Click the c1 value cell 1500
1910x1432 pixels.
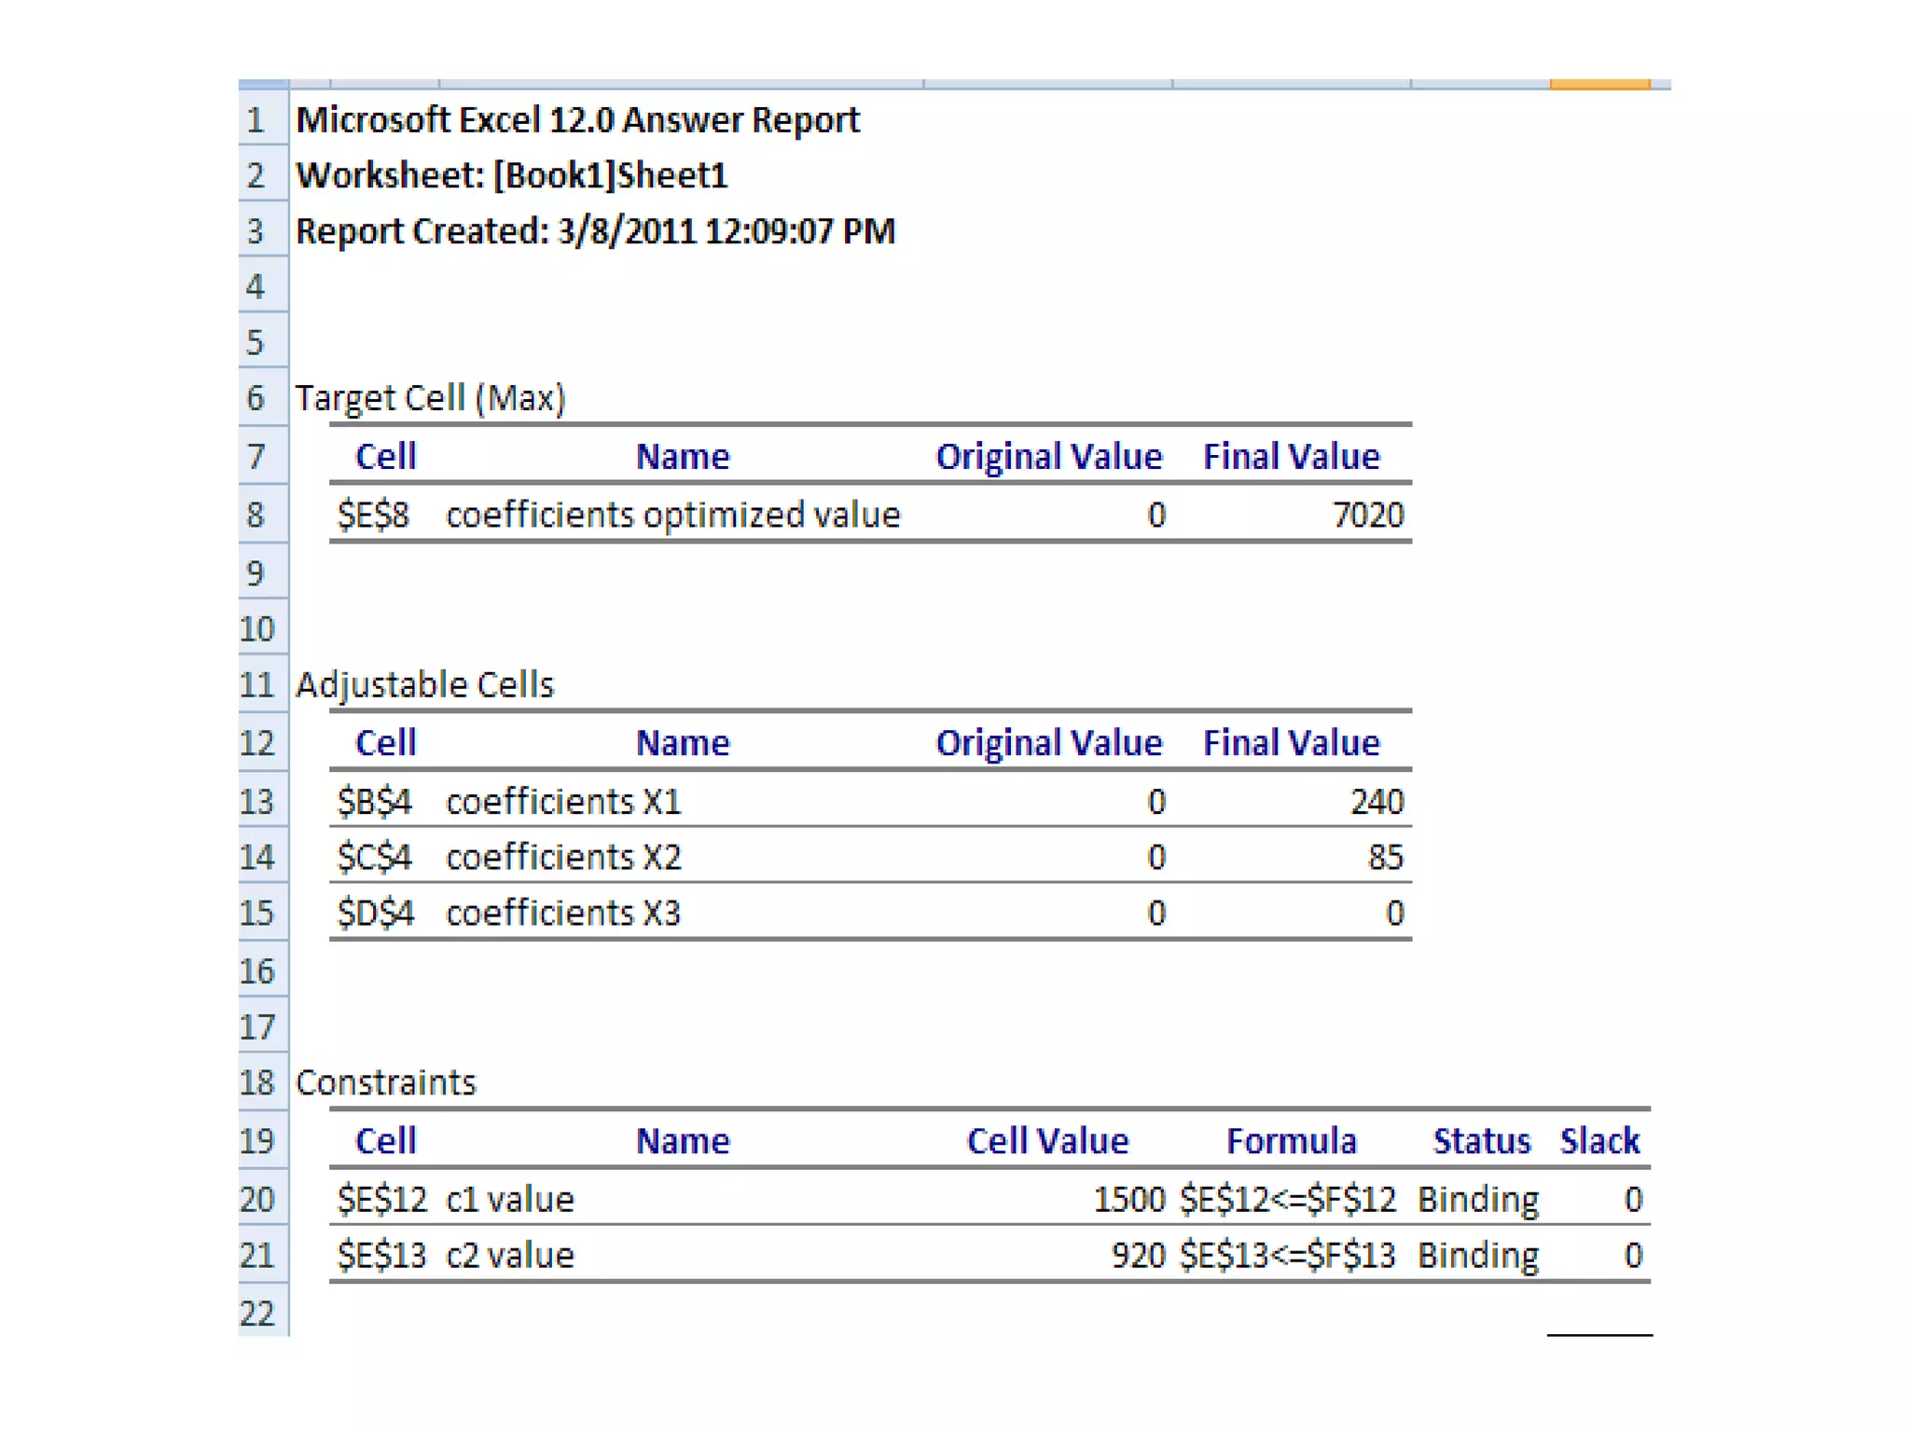pos(1128,1199)
